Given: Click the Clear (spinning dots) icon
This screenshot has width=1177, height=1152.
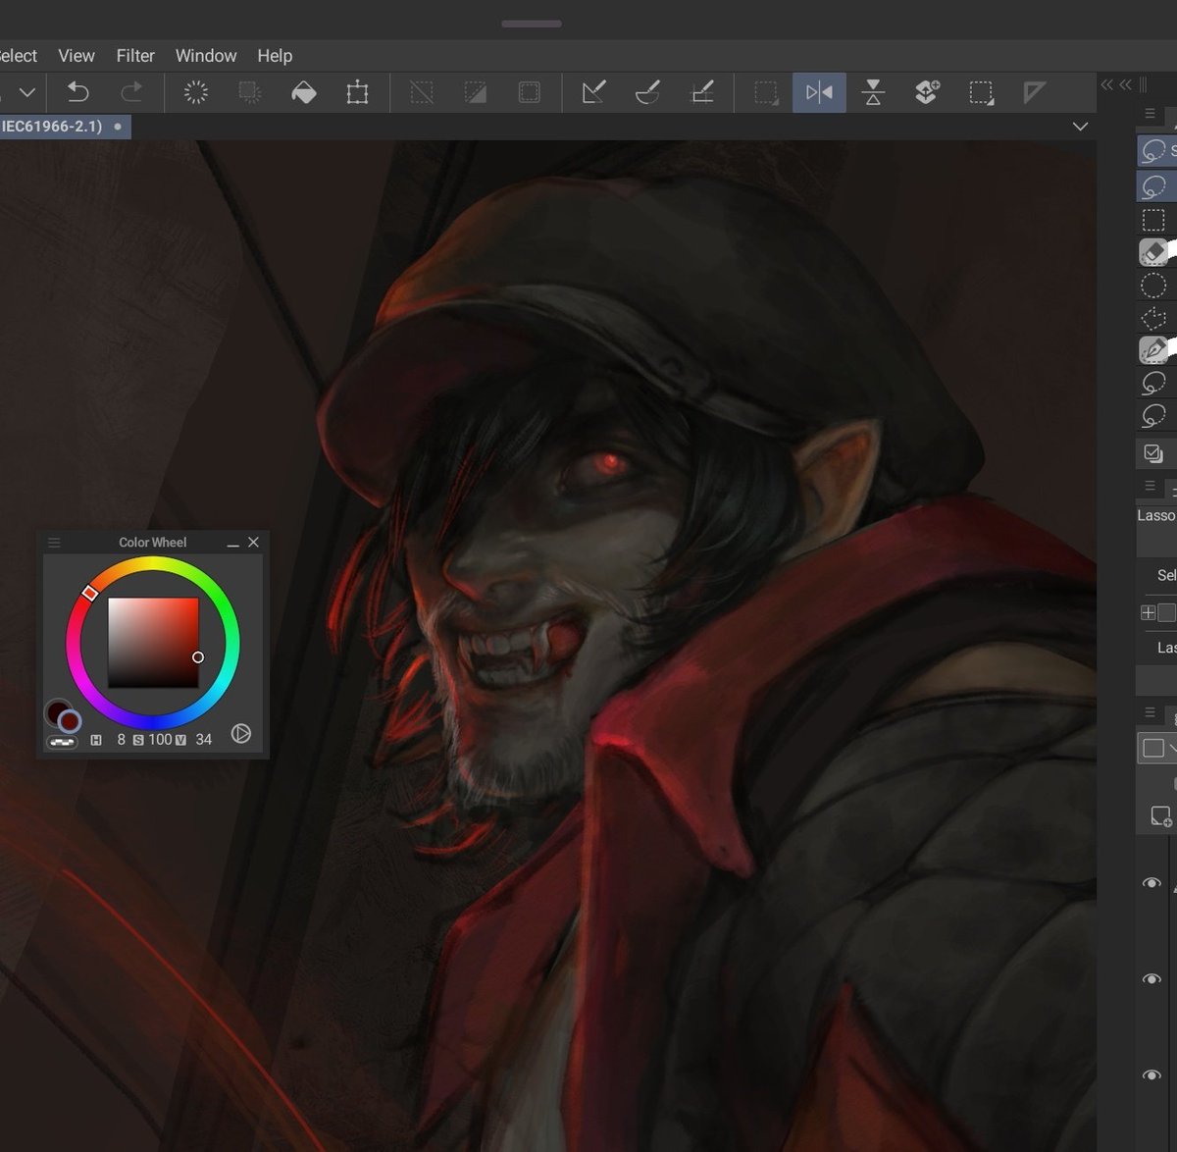Looking at the screenshot, I should (196, 92).
